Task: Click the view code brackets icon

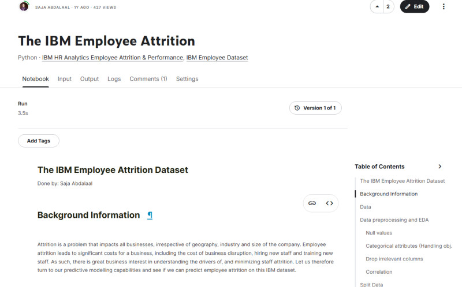Action: 329,203
